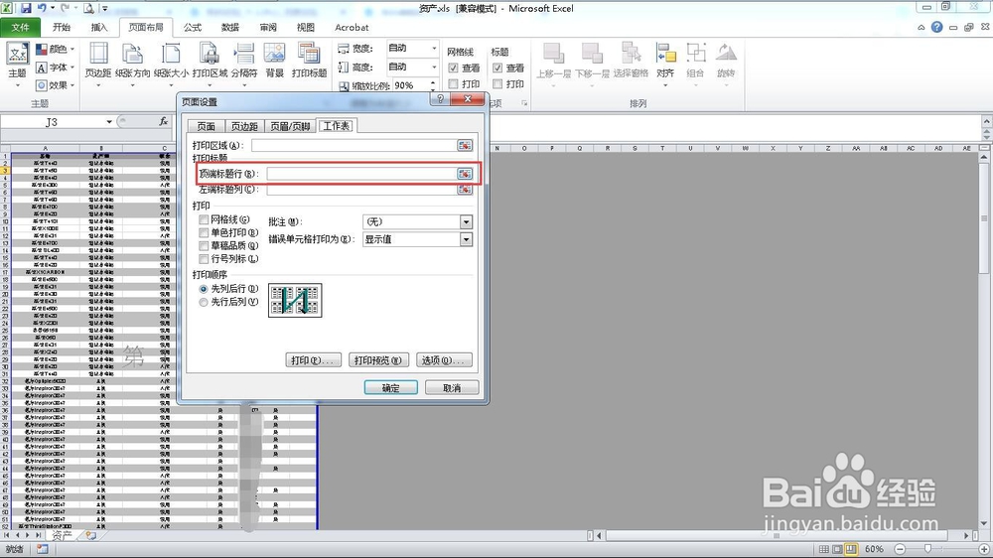993x558 pixels.
Task: Switch to the 公式 ribbon tab
Action: coord(193,27)
